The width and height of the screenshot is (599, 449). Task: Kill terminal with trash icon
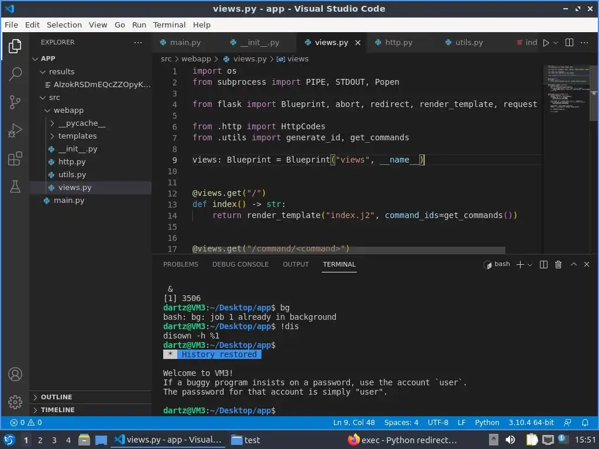pos(558,265)
